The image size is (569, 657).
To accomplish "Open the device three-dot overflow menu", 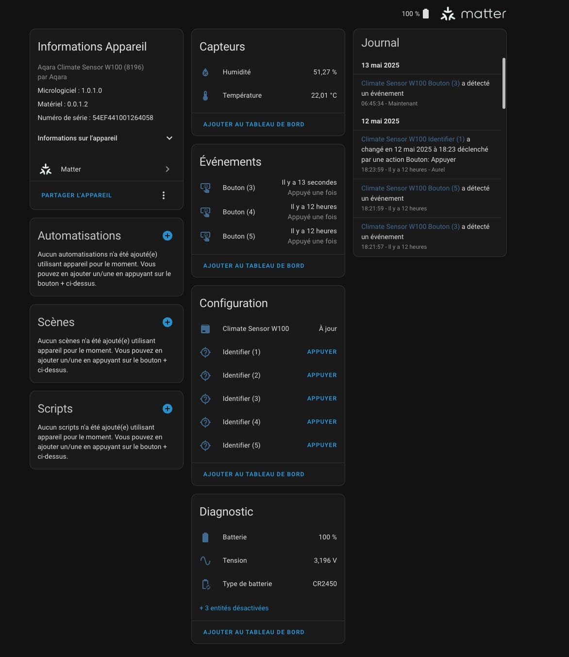I will pyautogui.click(x=164, y=195).
